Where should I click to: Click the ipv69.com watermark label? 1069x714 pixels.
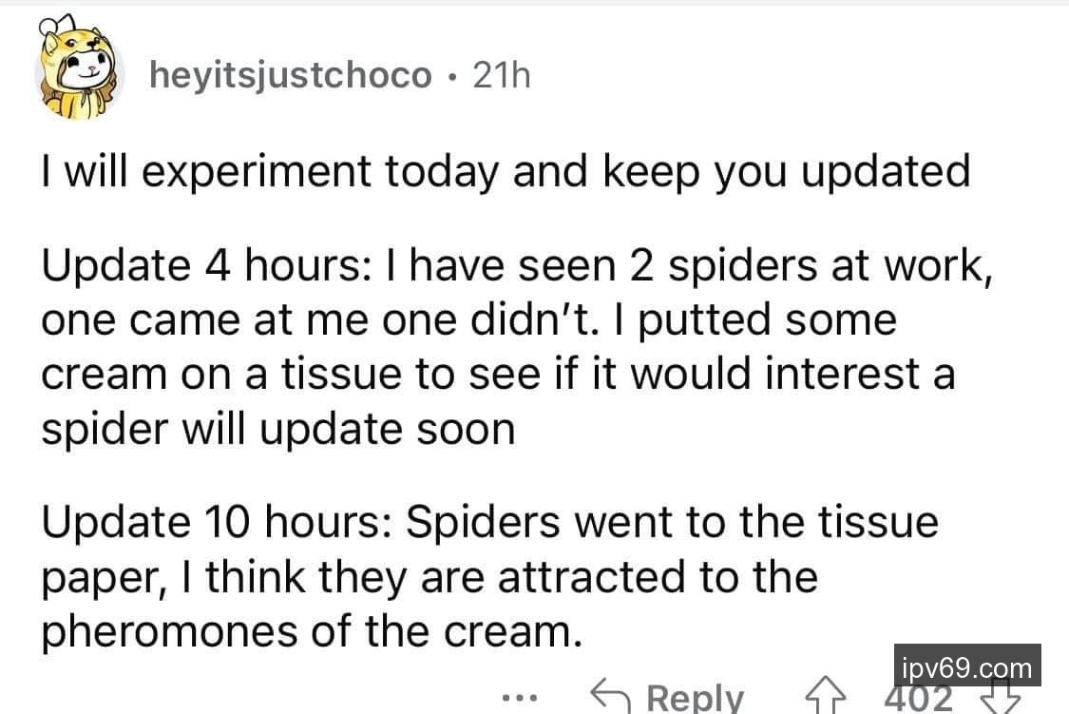pos(967,666)
